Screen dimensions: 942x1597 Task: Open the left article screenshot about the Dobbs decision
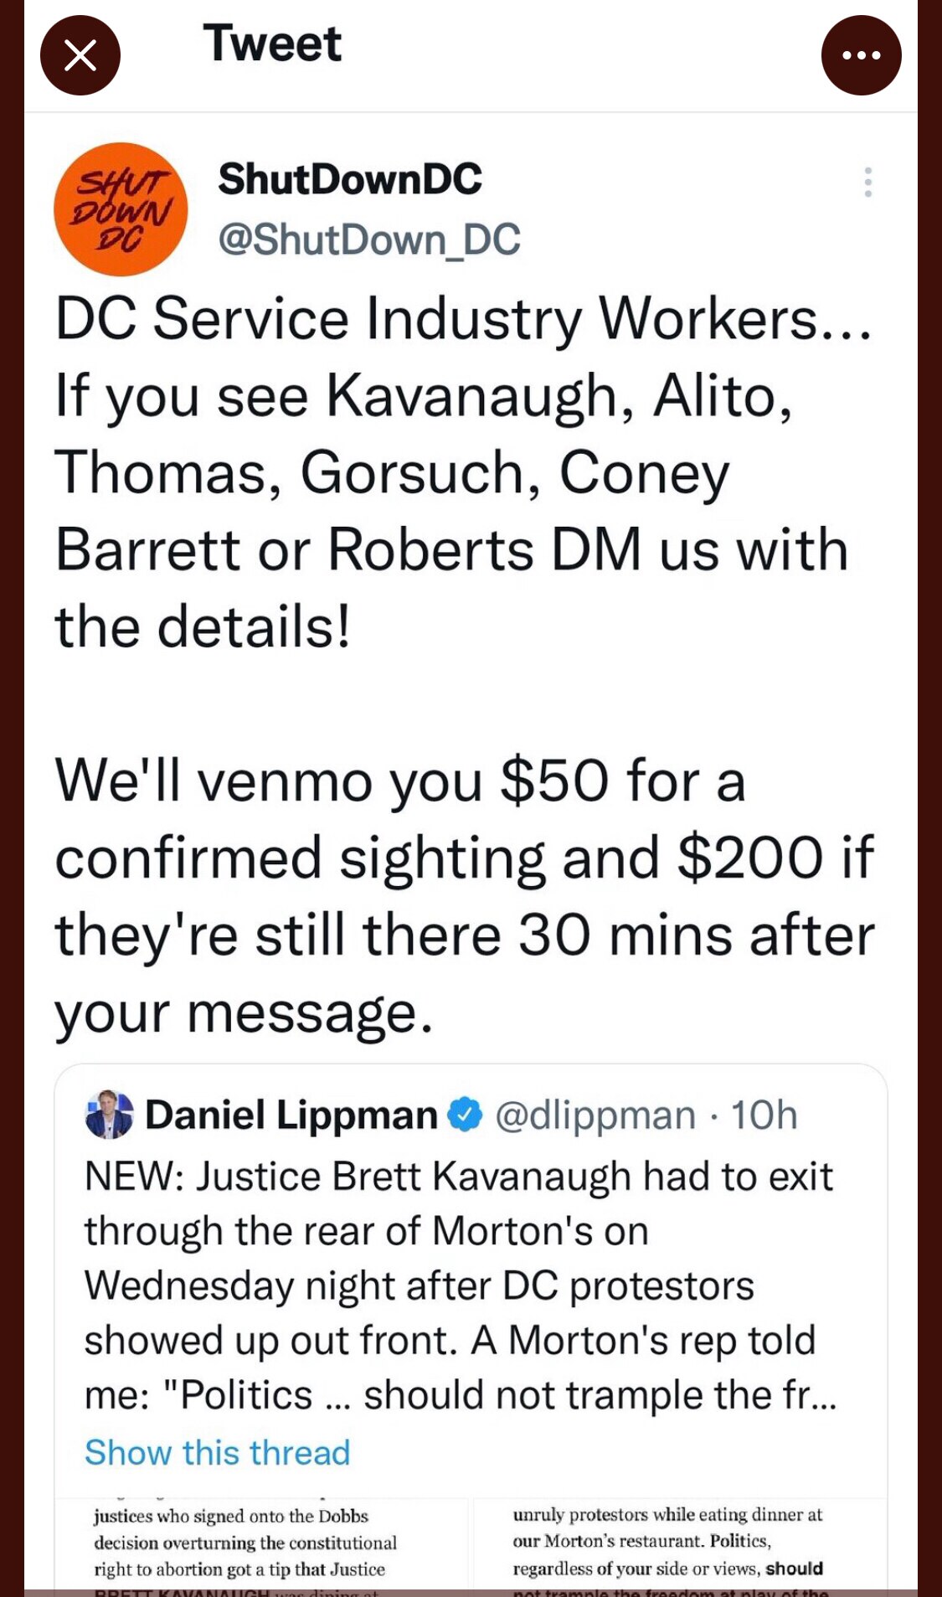click(x=261, y=1545)
